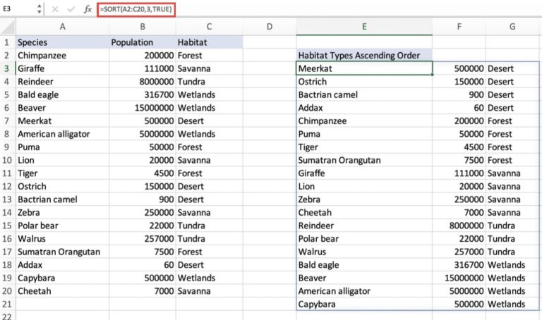Select column B header
This screenshot has height=320, width=542.
coord(142,27)
